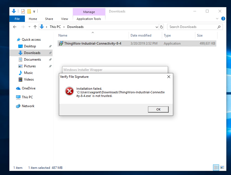
Task: Open the Customize Quick Access Toolbar dropdown
Action: [34, 12]
